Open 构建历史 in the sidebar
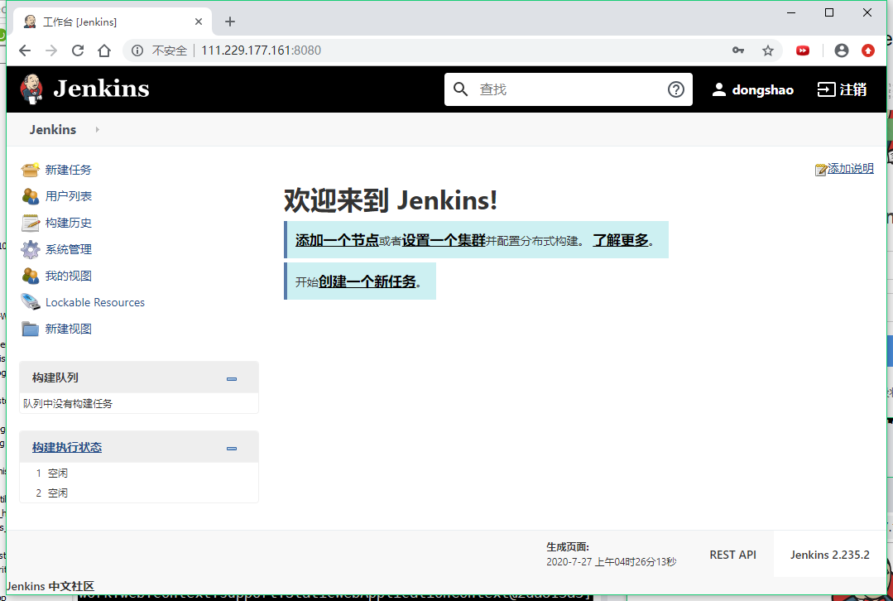 [x=69, y=223]
